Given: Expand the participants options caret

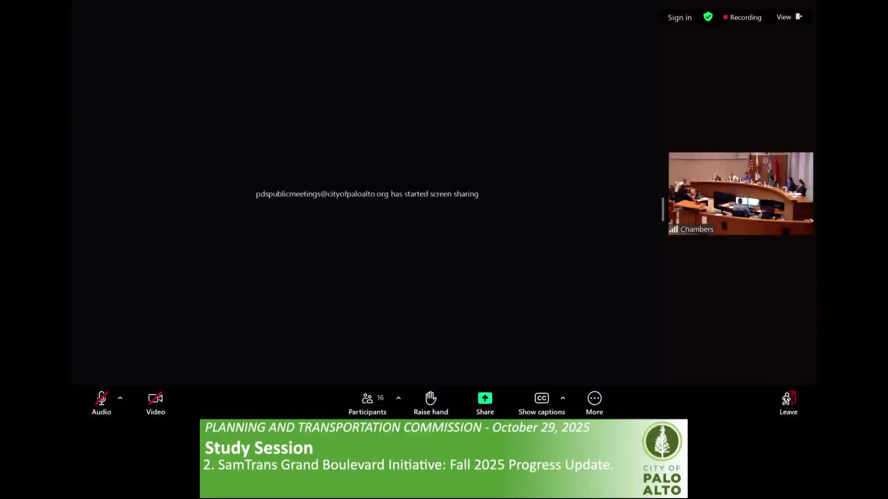Looking at the screenshot, I should (399, 398).
